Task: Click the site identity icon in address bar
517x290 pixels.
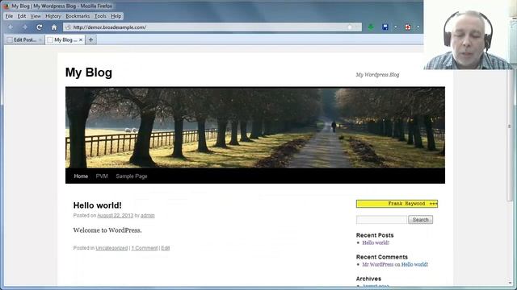Action: (x=68, y=27)
